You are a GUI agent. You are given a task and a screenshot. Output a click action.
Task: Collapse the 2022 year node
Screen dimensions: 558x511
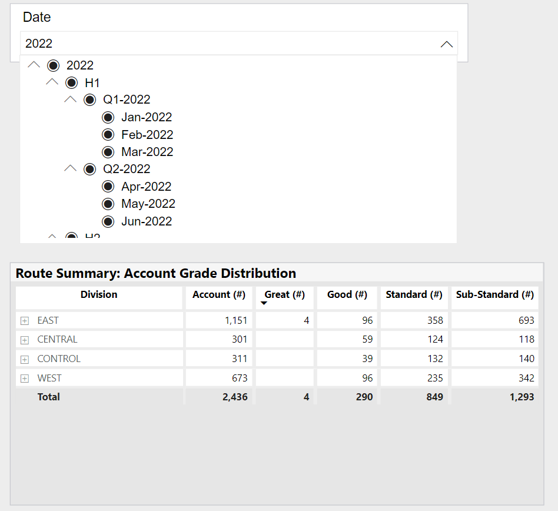coord(34,65)
